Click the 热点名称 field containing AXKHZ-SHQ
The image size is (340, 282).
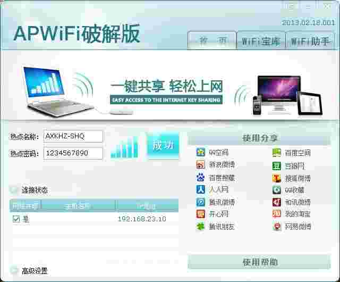(x=73, y=136)
